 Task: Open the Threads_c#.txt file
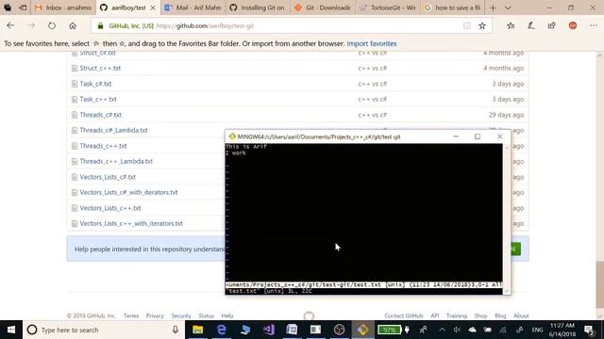100,115
